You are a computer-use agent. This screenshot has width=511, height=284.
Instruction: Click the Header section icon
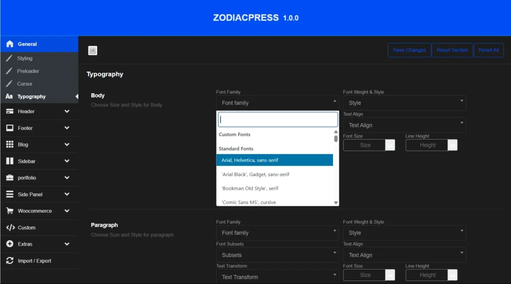point(9,112)
